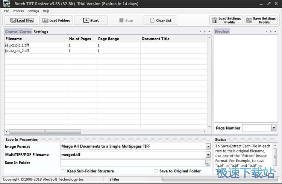Image resolution: width=282 pixels, height=184 pixels.
Task: Open the Process menu
Action: tap(18, 11)
